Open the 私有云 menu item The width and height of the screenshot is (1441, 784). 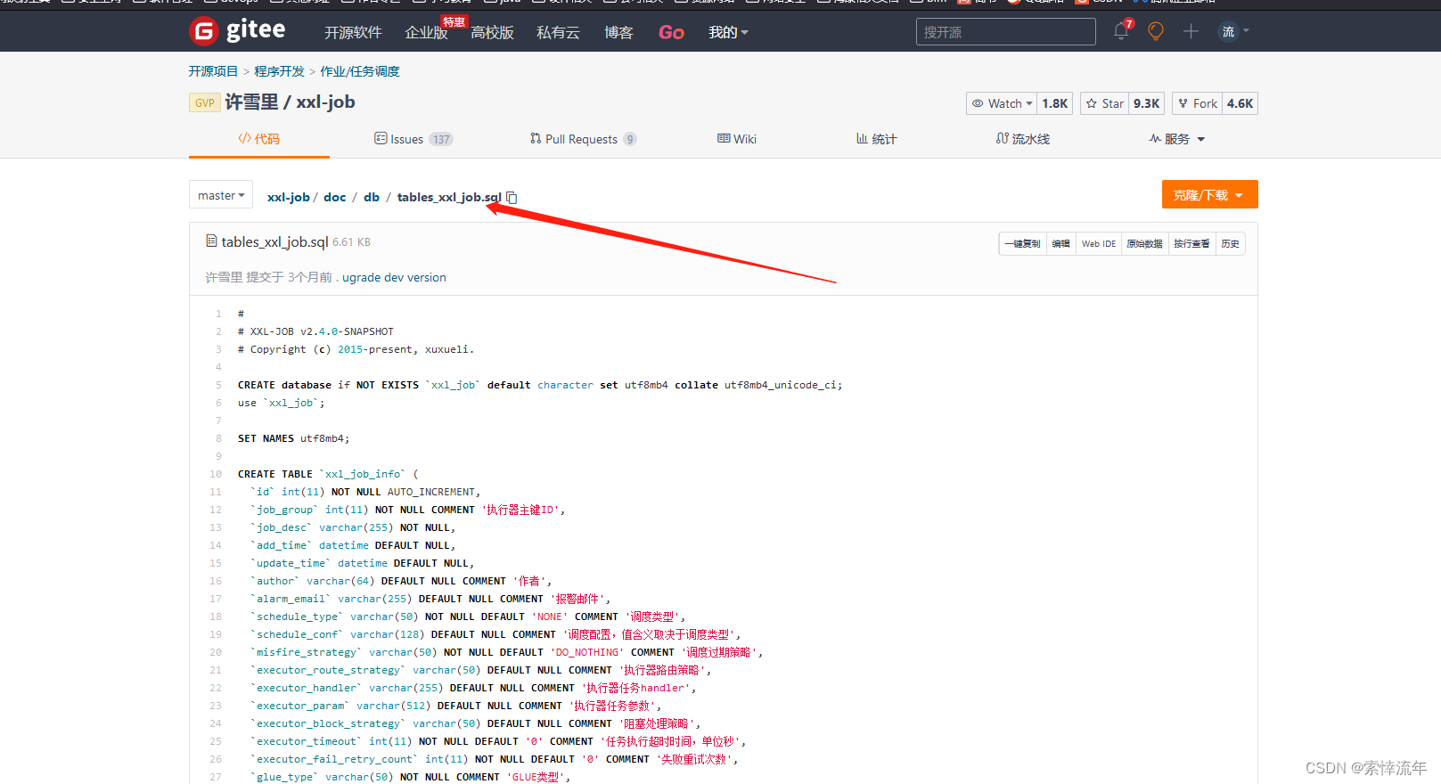click(x=558, y=32)
